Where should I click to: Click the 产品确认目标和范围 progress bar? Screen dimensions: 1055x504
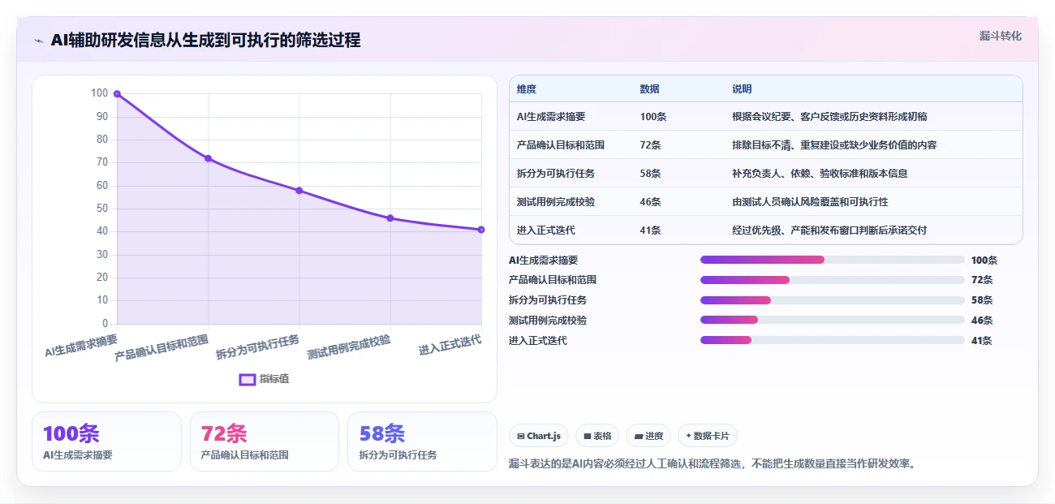pos(833,280)
